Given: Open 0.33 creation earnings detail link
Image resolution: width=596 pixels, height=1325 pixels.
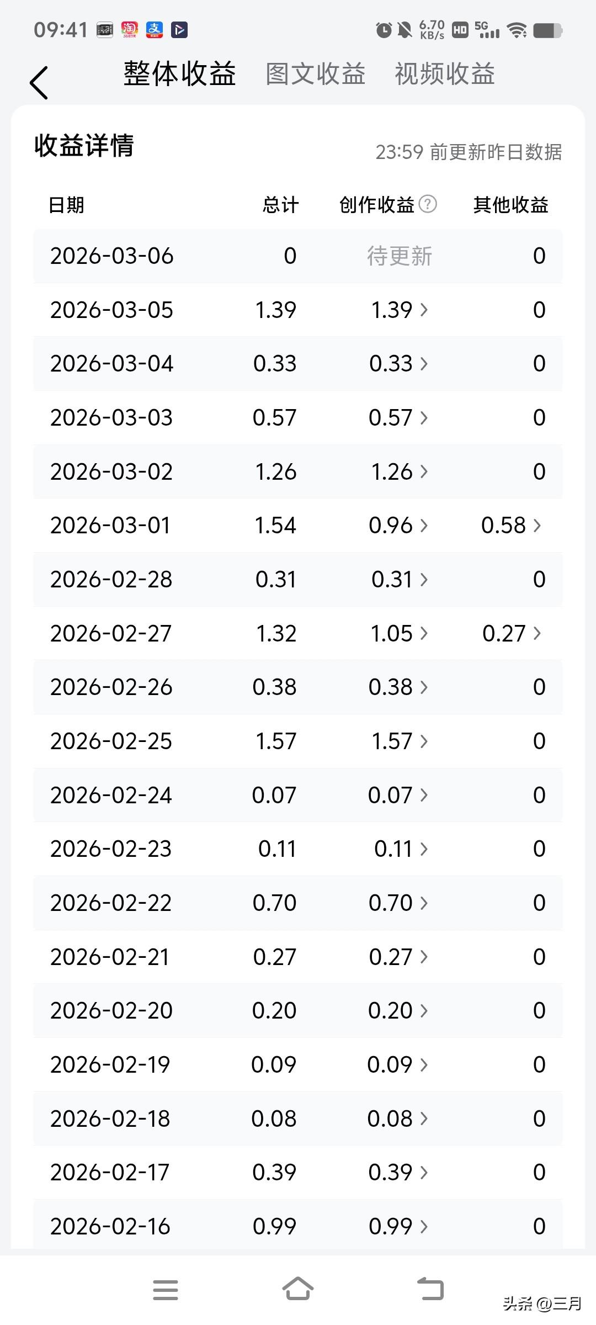Looking at the screenshot, I should coord(398,364).
